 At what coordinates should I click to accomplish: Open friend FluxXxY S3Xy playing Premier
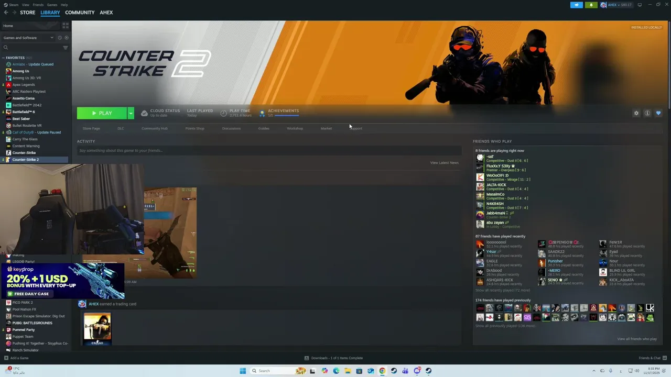(502, 168)
